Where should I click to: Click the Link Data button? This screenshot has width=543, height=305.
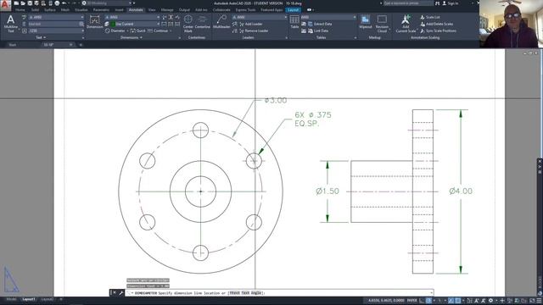(x=318, y=30)
